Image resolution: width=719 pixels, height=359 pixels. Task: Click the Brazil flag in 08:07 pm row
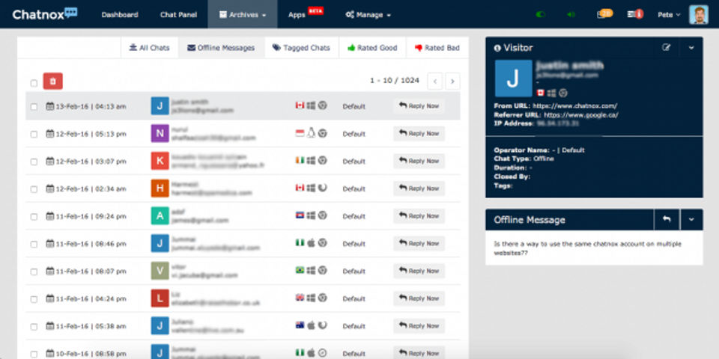[300, 270]
